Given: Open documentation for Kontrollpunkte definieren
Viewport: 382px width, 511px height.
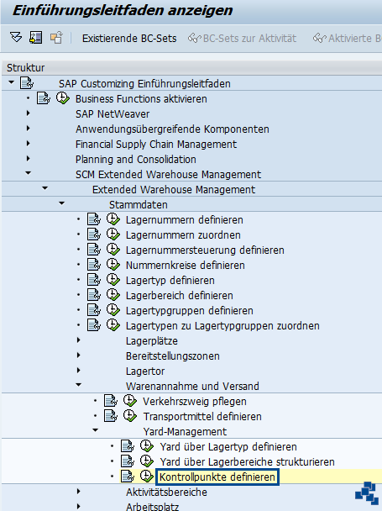Looking at the screenshot, I should (x=128, y=477).
